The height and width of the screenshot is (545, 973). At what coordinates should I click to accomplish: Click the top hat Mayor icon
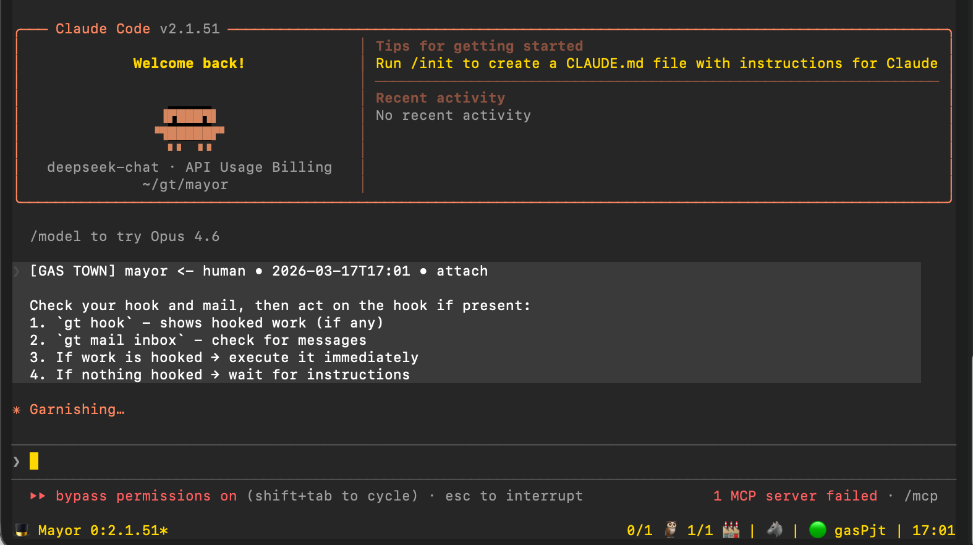[x=22, y=530]
